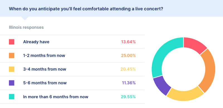Click In more than 6 months label
Screen dimensions: 223x108
tap(55, 97)
